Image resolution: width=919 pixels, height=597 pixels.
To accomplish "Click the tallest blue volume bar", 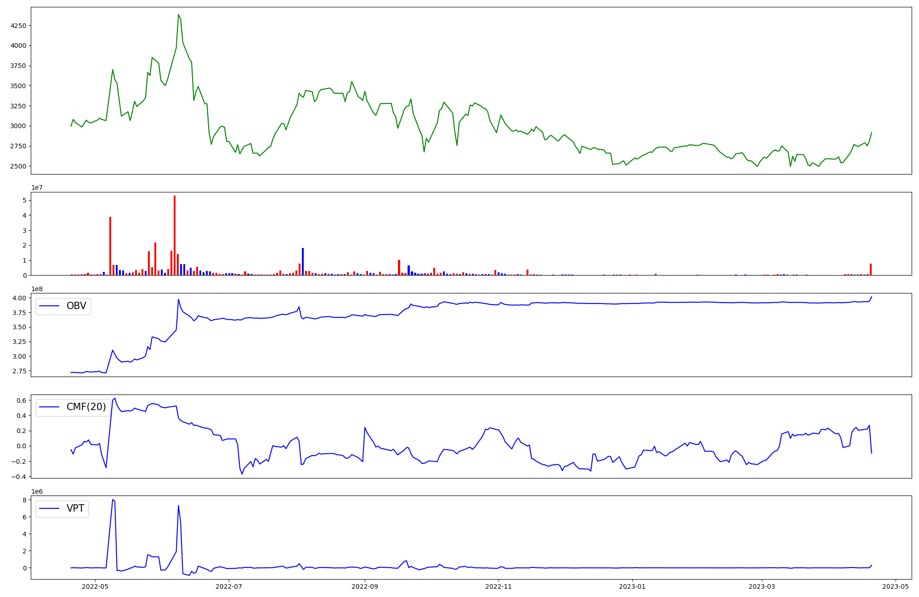I will click(303, 261).
